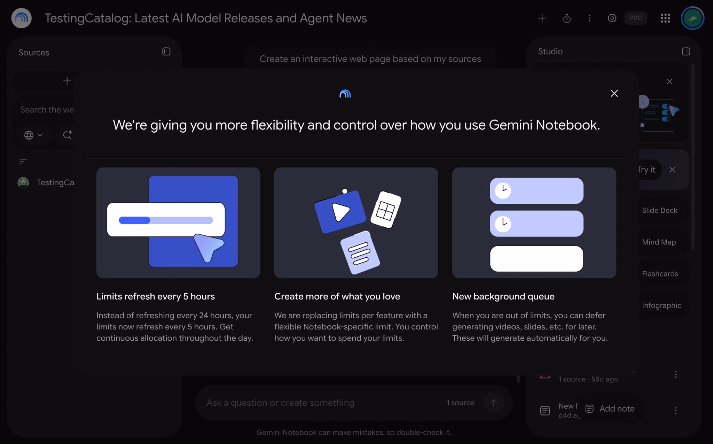
Task: Click the Limits refresh every 5 hours heading
Action: click(156, 296)
